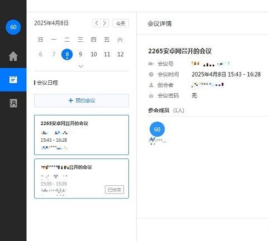
Task: Select date 9 in the calendar
Action: 80,54
